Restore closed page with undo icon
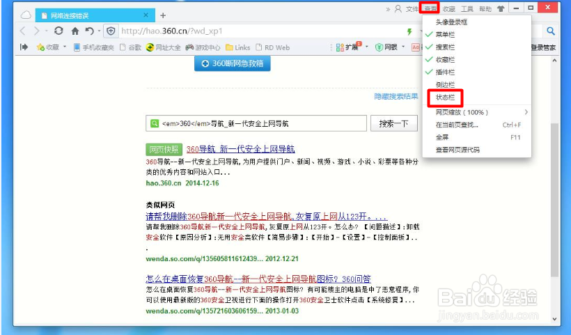The width and height of the screenshot is (571, 335). (x=89, y=31)
